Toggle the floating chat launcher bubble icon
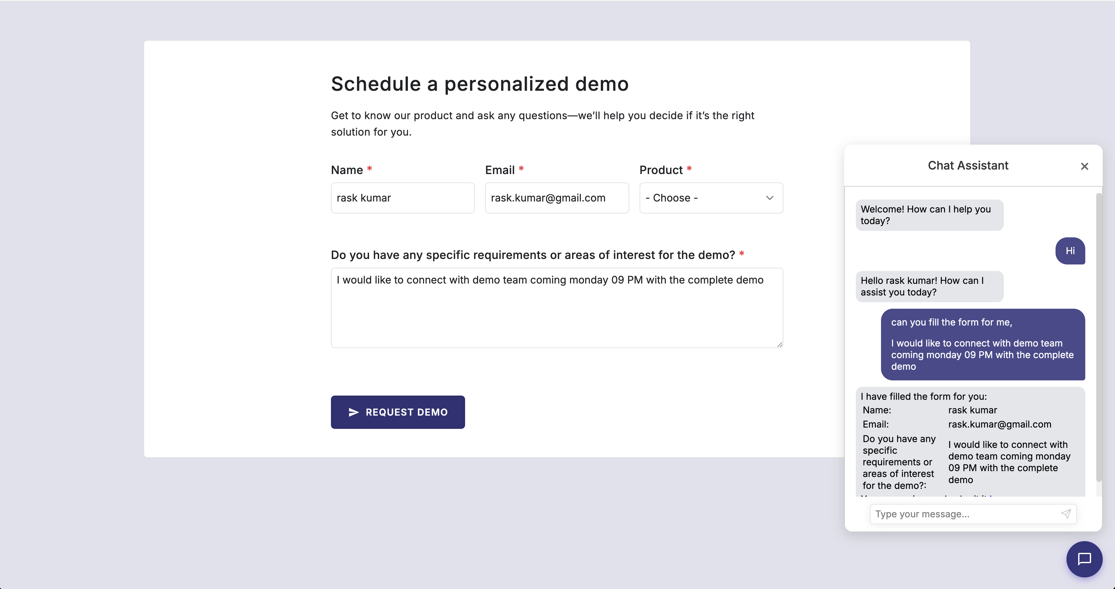Viewport: 1115px width, 589px height. (1084, 559)
